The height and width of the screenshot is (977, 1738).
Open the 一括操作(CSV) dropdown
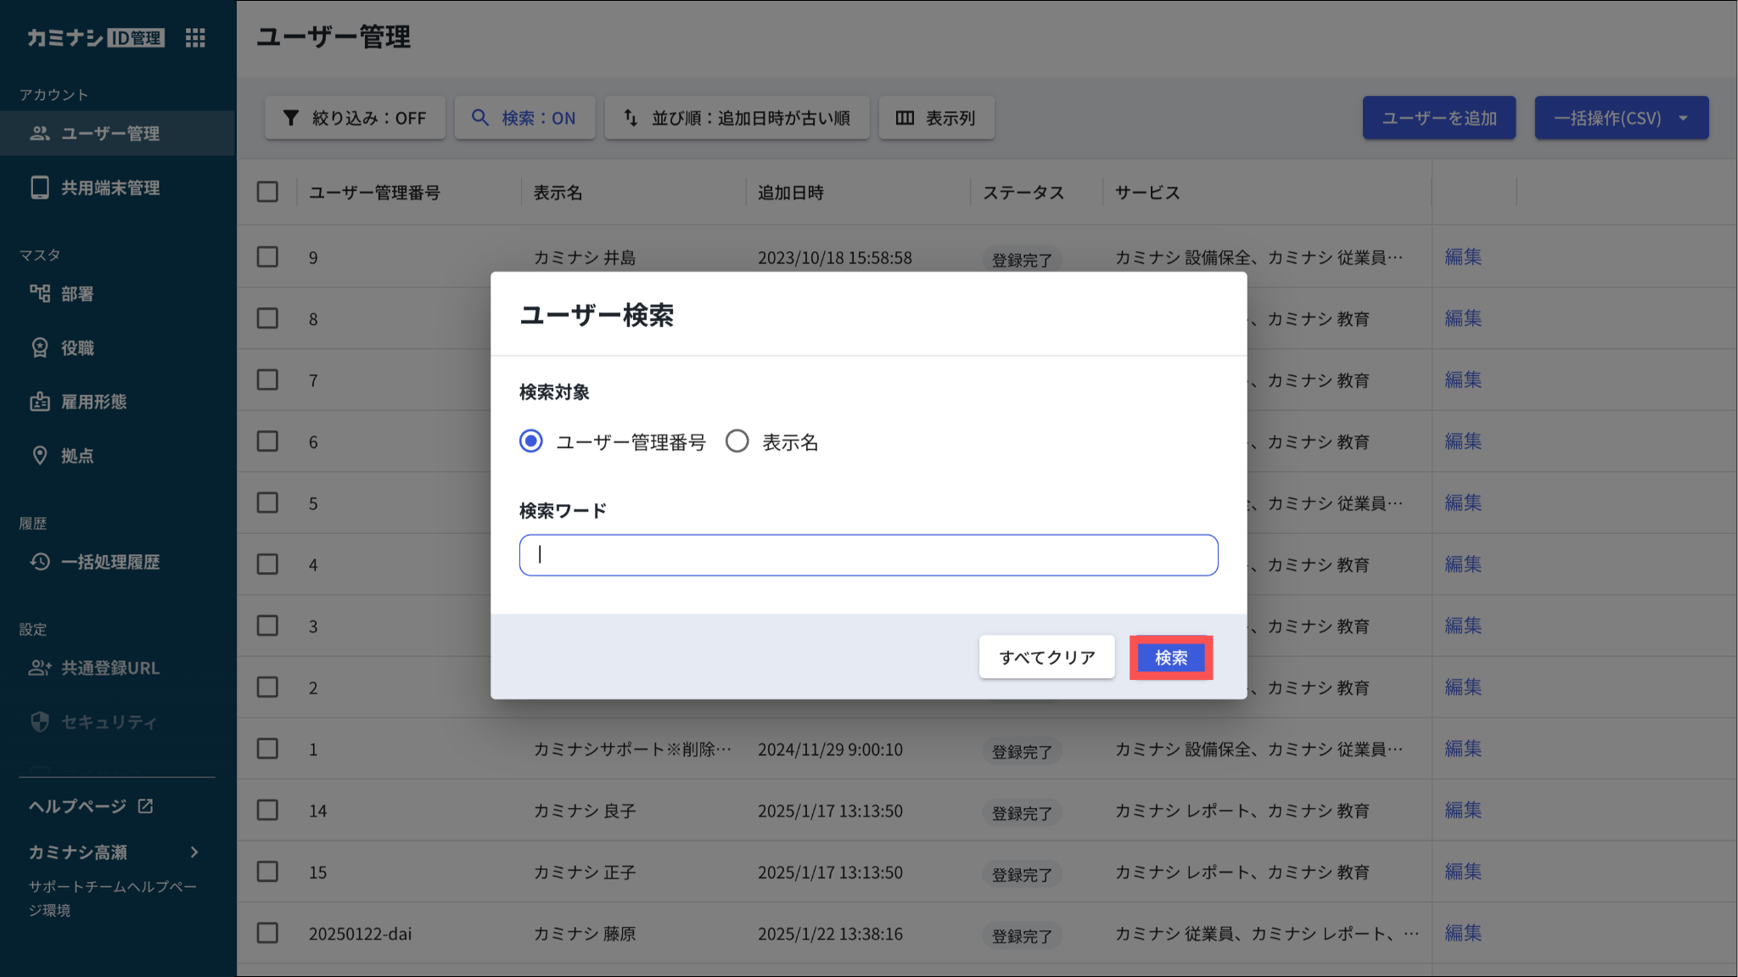coord(1621,118)
